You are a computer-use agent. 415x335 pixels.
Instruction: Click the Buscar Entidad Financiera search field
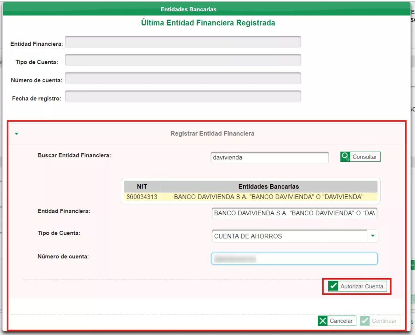[x=269, y=157]
